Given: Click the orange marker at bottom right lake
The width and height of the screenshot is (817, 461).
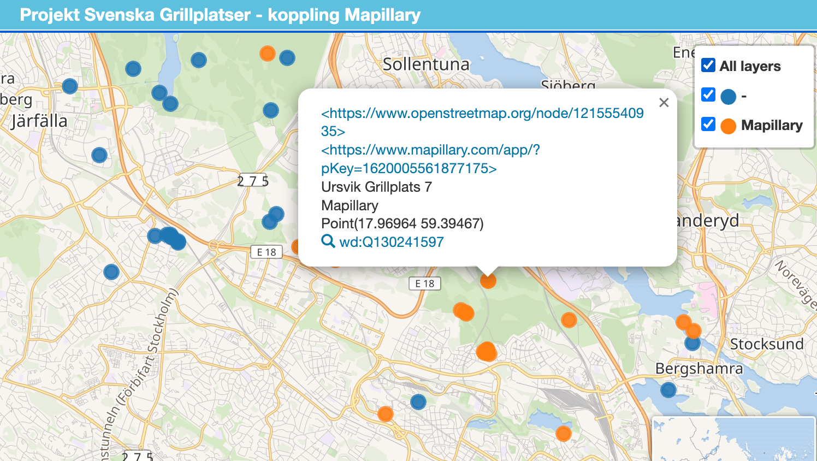Looking at the screenshot, I should point(563,434).
